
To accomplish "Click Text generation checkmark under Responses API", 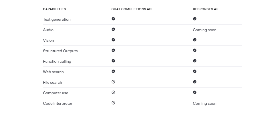I will tap(195, 19).
